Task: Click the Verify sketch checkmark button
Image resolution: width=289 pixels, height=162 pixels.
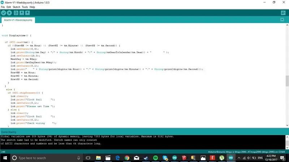Action: pos(4,13)
